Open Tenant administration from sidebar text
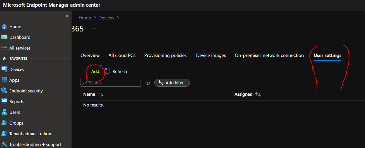 coord(30,134)
